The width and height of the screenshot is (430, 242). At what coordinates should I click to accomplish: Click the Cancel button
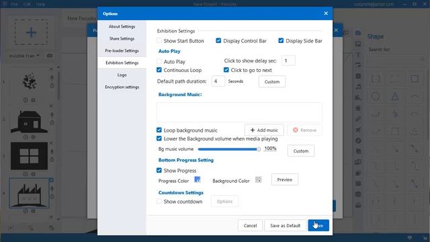(x=250, y=226)
